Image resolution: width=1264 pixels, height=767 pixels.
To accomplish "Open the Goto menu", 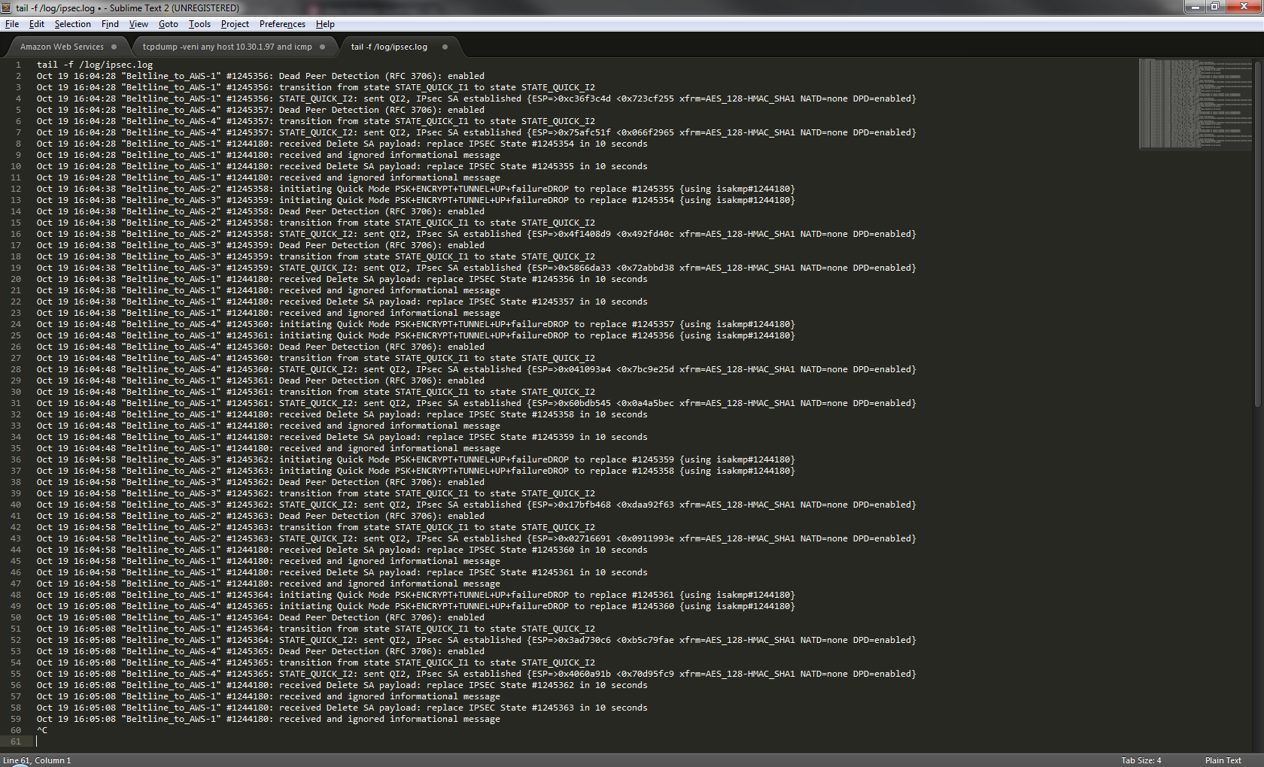I will pyautogui.click(x=168, y=24).
